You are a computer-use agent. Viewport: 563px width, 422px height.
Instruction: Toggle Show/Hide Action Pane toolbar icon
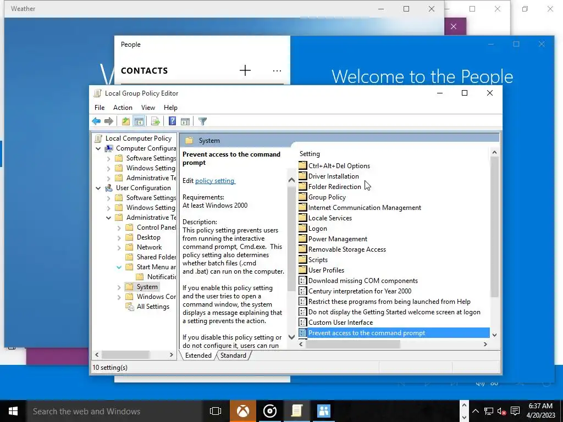click(x=185, y=121)
